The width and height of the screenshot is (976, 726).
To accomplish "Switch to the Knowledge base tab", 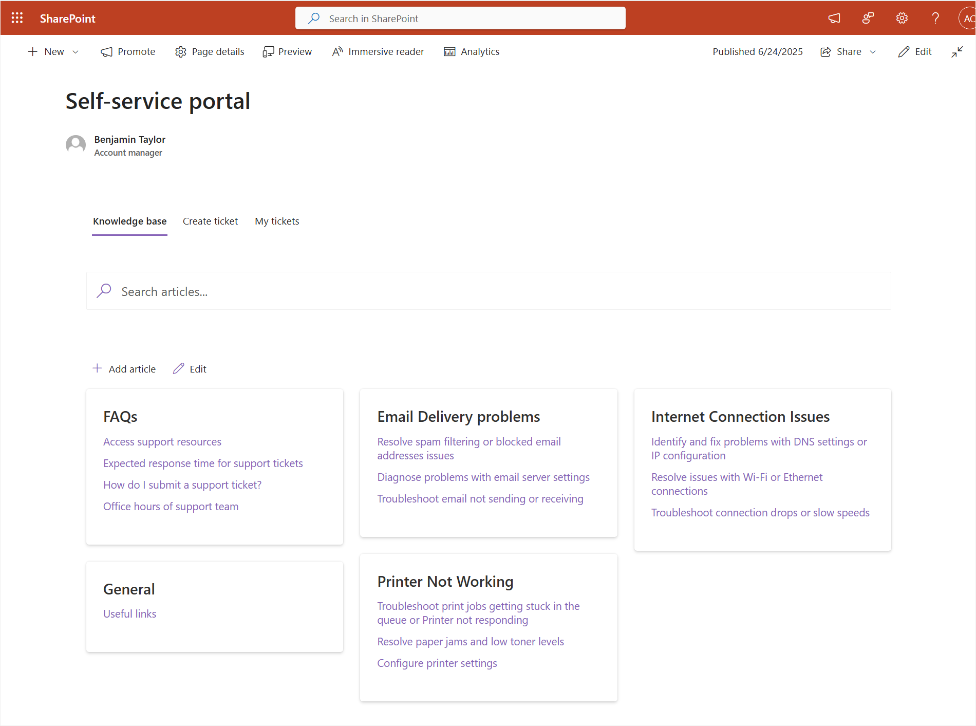I will [x=130, y=221].
